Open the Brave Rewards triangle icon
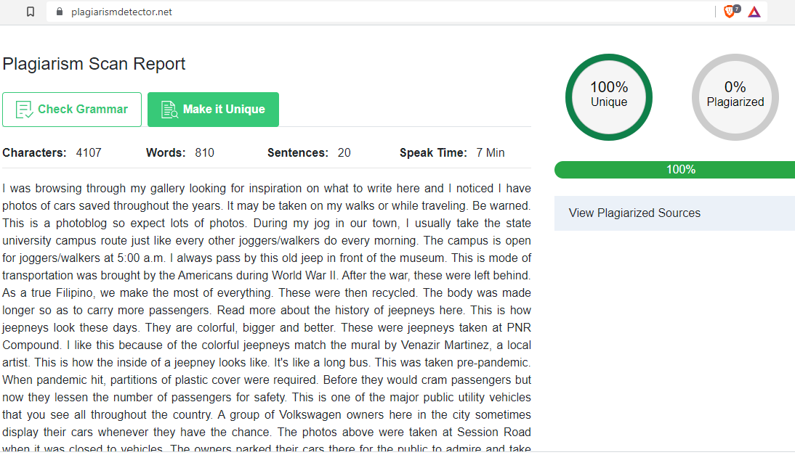 (x=754, y=12)
